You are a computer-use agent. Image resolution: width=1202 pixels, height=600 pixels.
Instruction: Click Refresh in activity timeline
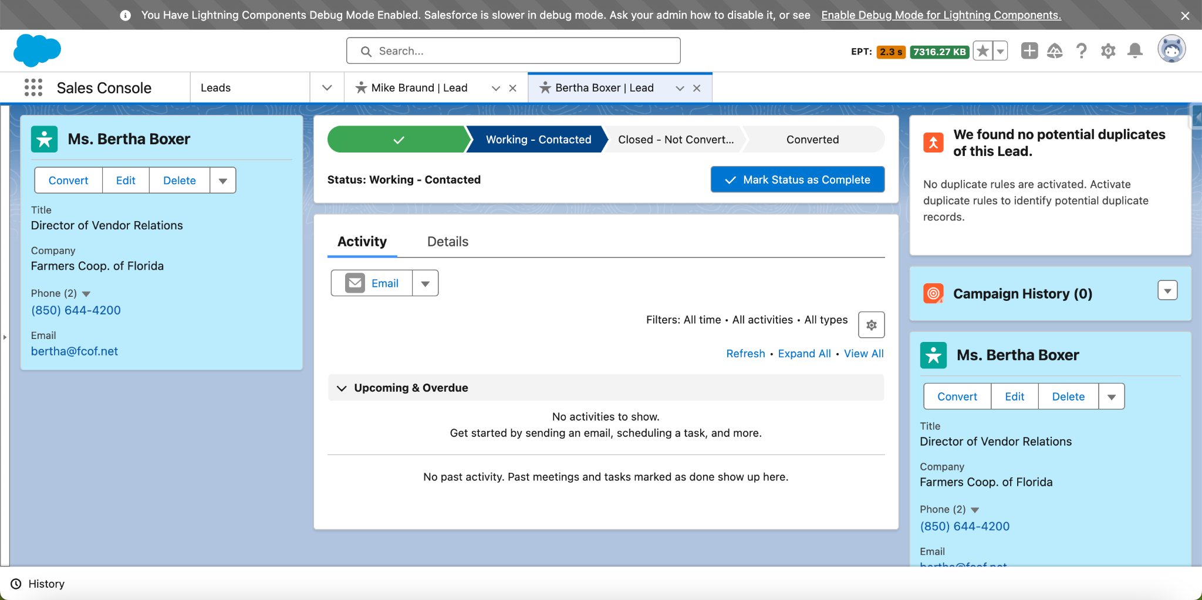pos(745,354)
